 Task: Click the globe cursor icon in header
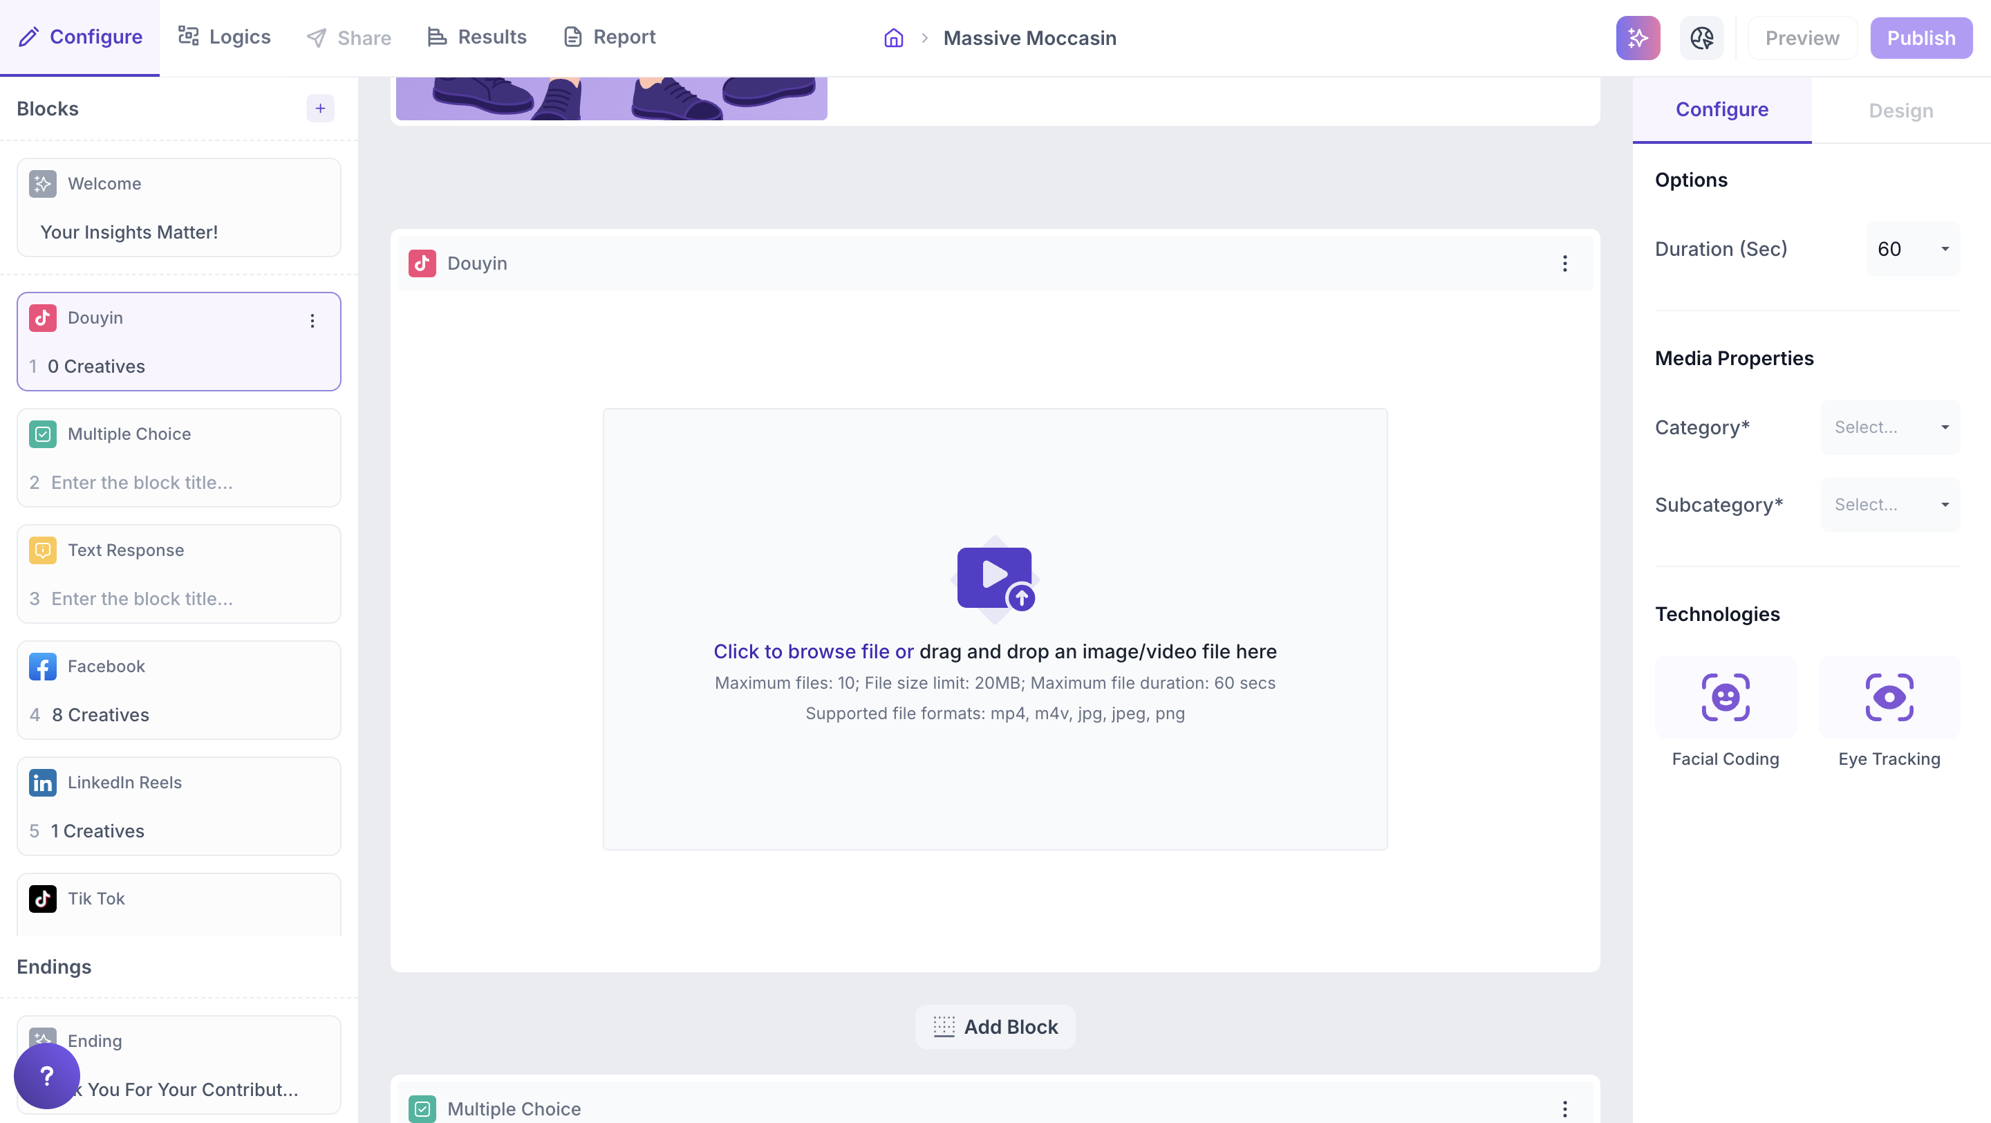point(1701,38)
